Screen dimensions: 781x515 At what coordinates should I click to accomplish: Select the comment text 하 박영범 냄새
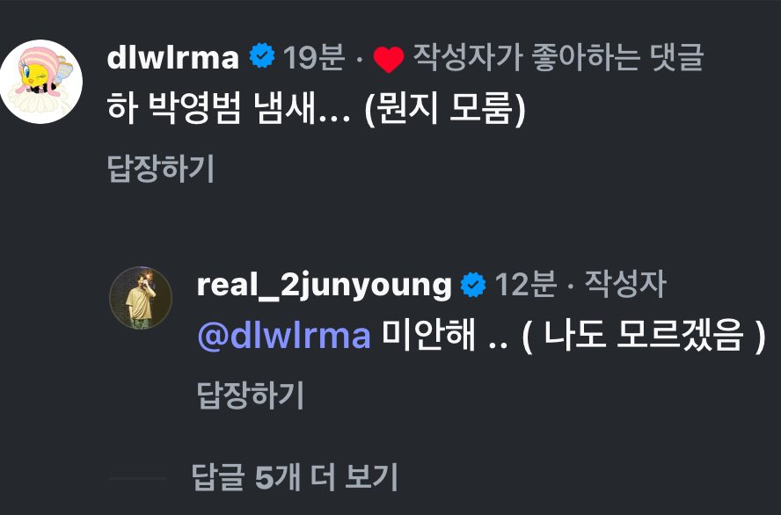pyautogui.click(x=229, y=108)
